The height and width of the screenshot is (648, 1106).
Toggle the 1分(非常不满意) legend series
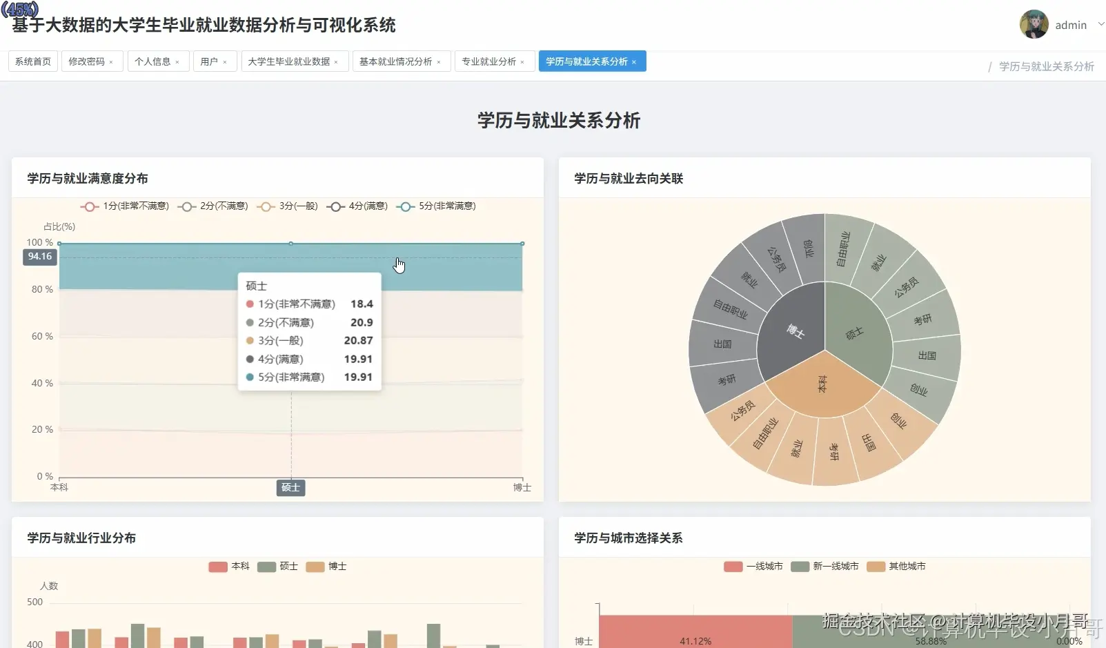[x=125, y=206]
